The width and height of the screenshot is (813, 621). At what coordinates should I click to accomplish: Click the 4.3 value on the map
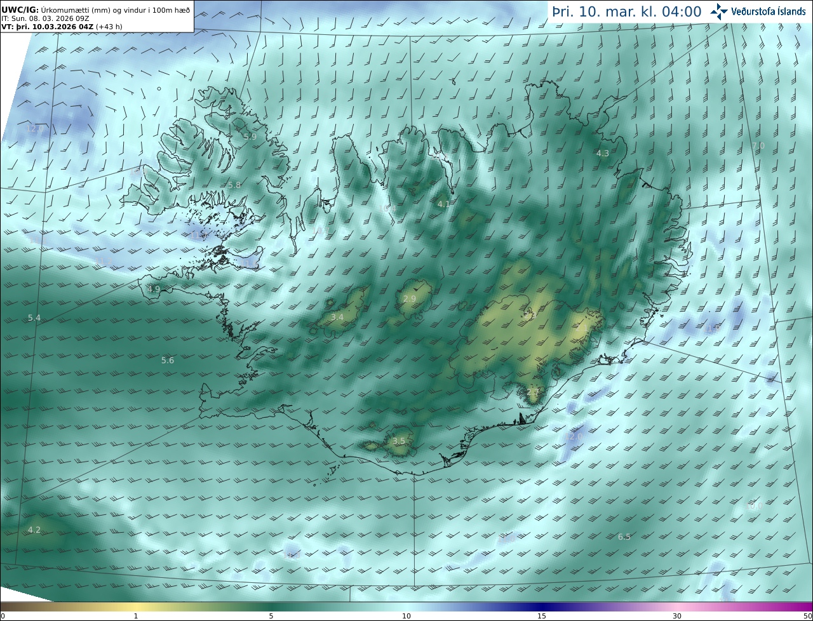[603, 153]
